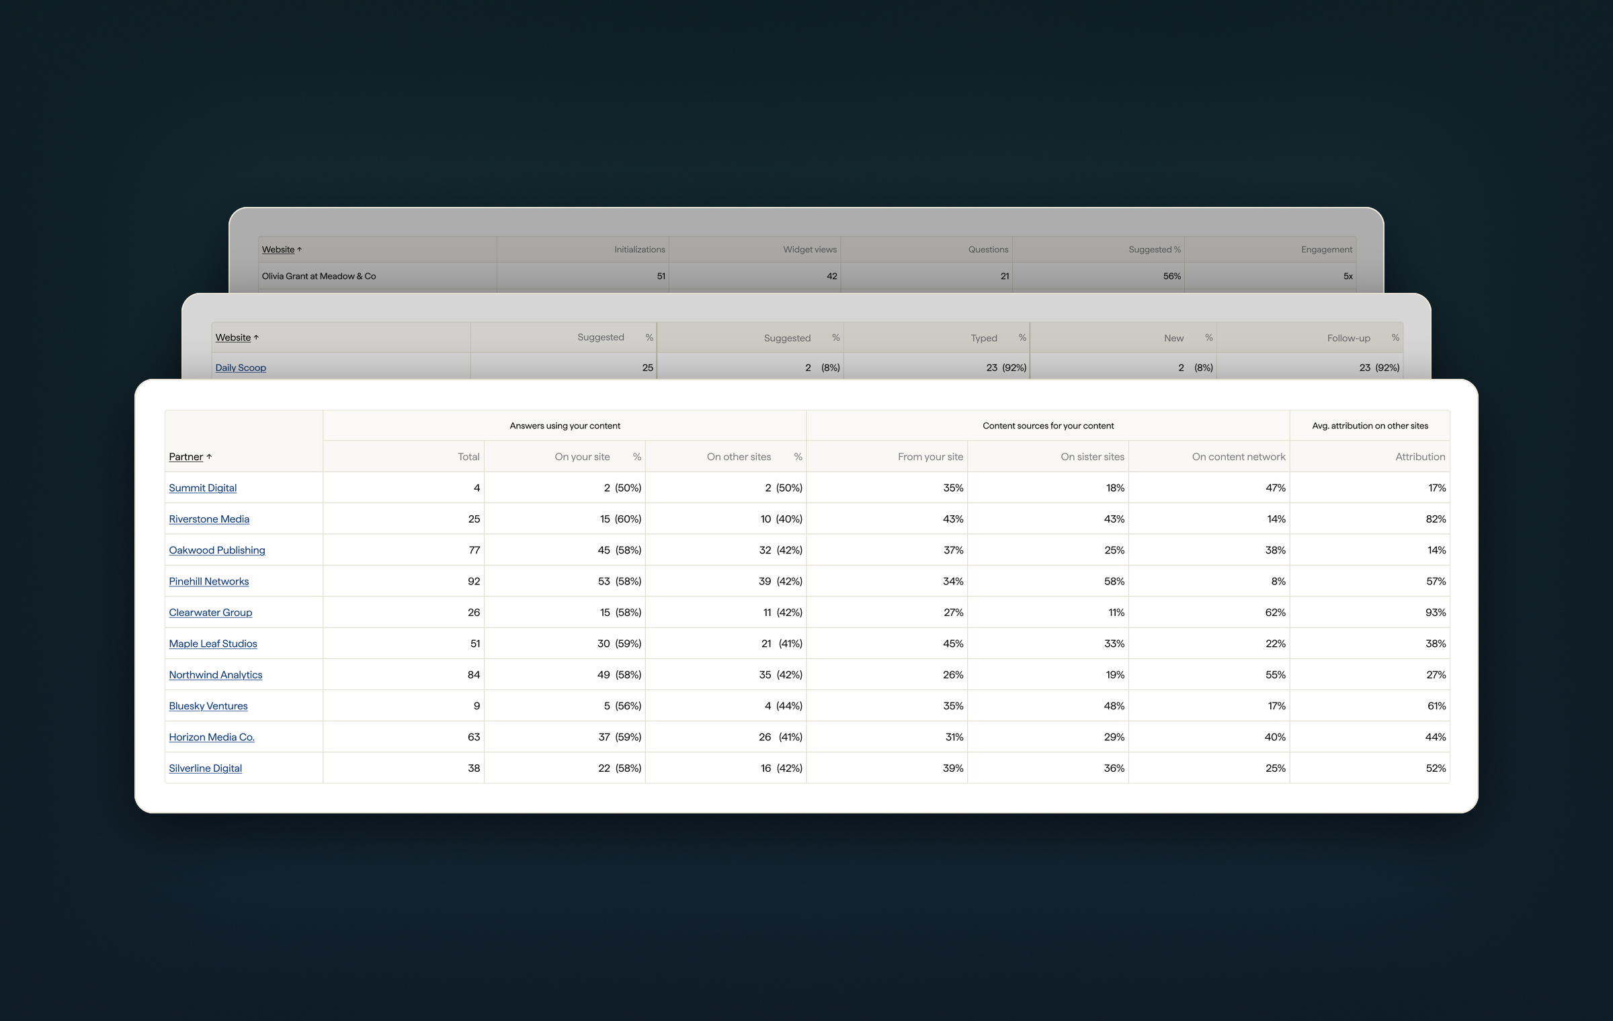Viewport: 1613px width, 1021px height.
Task: Click the Questions header in back window
Action: pyautogui.click(x=988, y=249)
